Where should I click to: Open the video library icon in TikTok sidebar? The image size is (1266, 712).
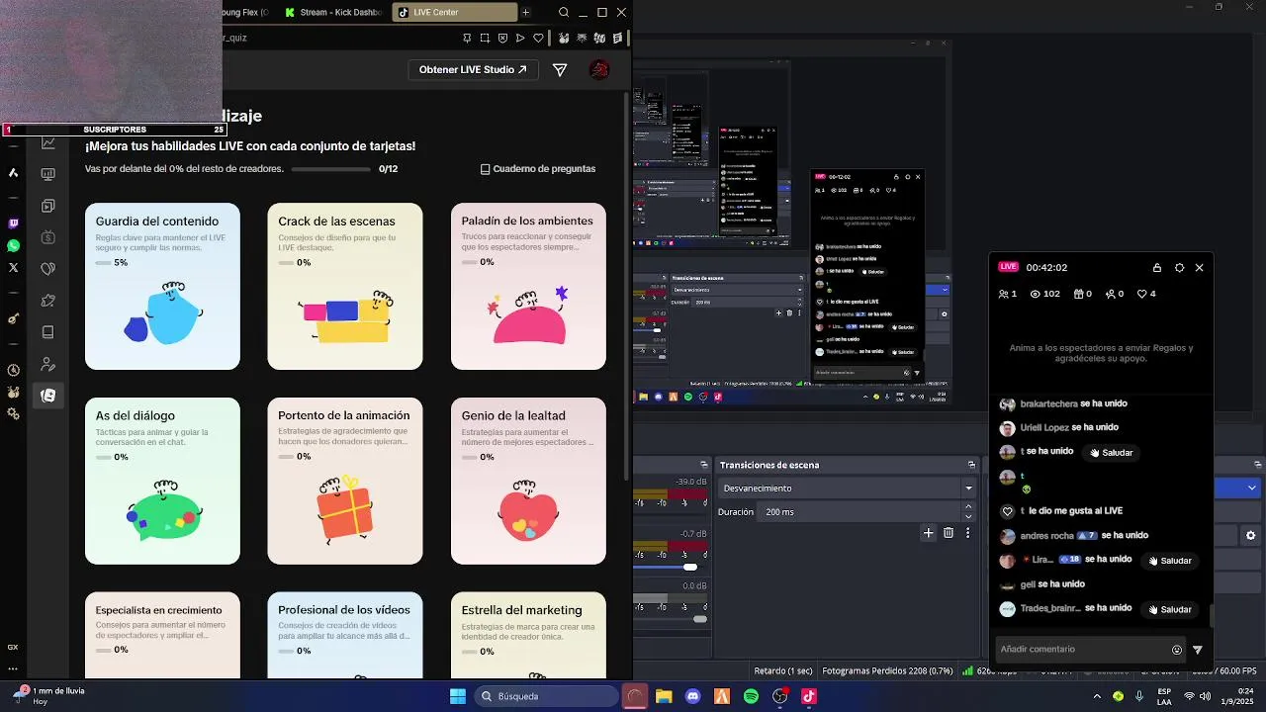click(47, 206)
